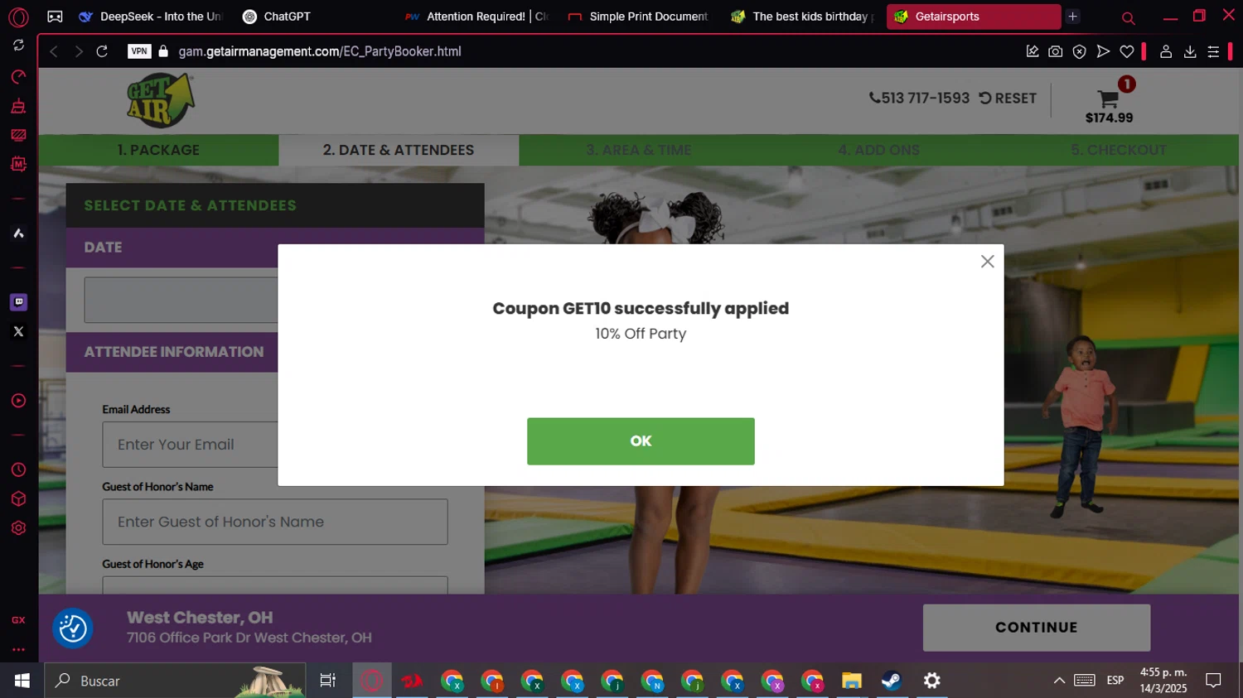The height and width of the screenshot is (698, 1243).
Task: Close the coupon dialog with X
Action: (x=987, y=262)
